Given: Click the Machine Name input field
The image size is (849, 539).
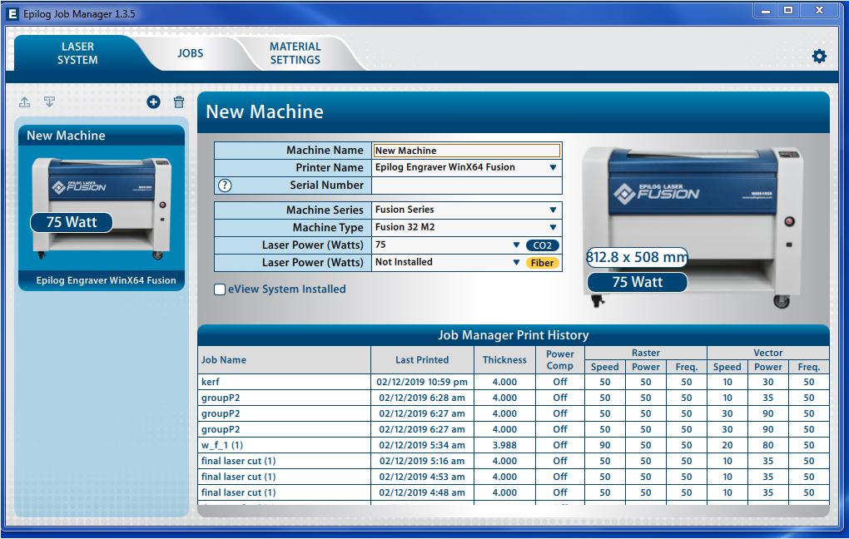Looking at the screenshot, I should (466, 151).
